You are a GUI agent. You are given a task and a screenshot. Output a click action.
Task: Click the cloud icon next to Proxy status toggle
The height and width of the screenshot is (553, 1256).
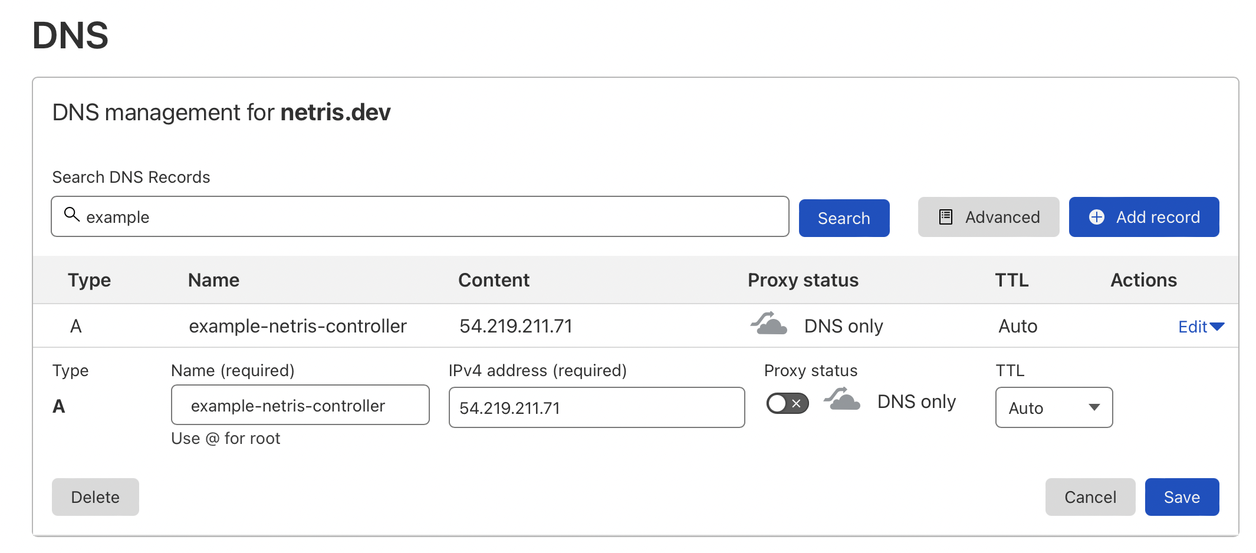point(842,402)
